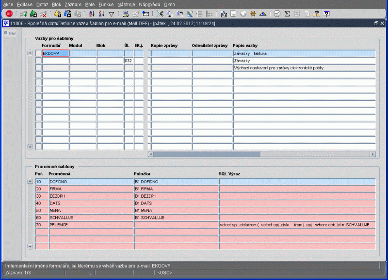Click the enter query icon with question mark
This screenshot has height=280, width=388.
click(57, 14)
